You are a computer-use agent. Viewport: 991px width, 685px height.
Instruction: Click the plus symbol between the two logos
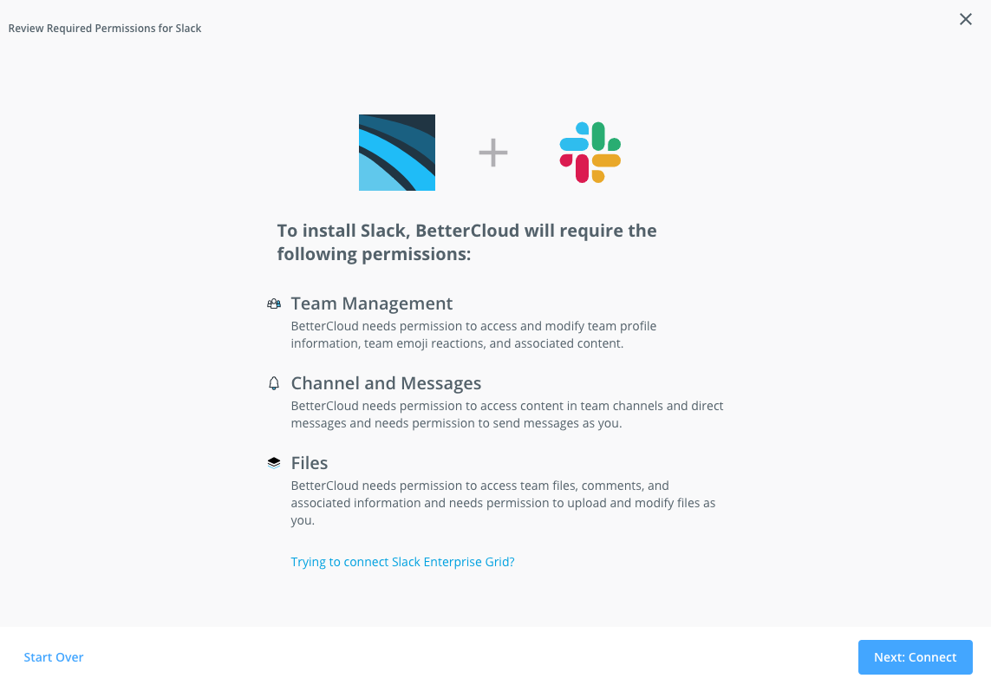coord(492,152)
